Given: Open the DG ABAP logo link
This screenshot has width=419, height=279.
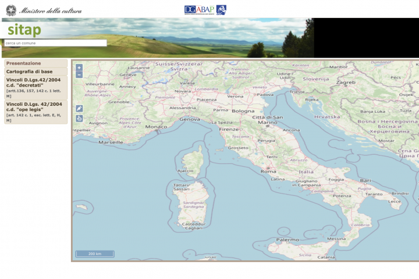Looking at the screenshot, I should coord(200,10).
